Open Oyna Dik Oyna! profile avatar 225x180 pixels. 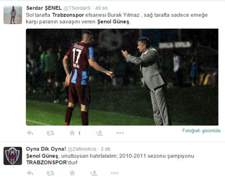click(x=13, y=156)
